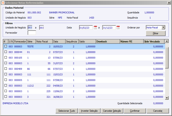Viewport: 172px width, 116px height.
Task: Click the application icon in title bar
Action: 3,2
